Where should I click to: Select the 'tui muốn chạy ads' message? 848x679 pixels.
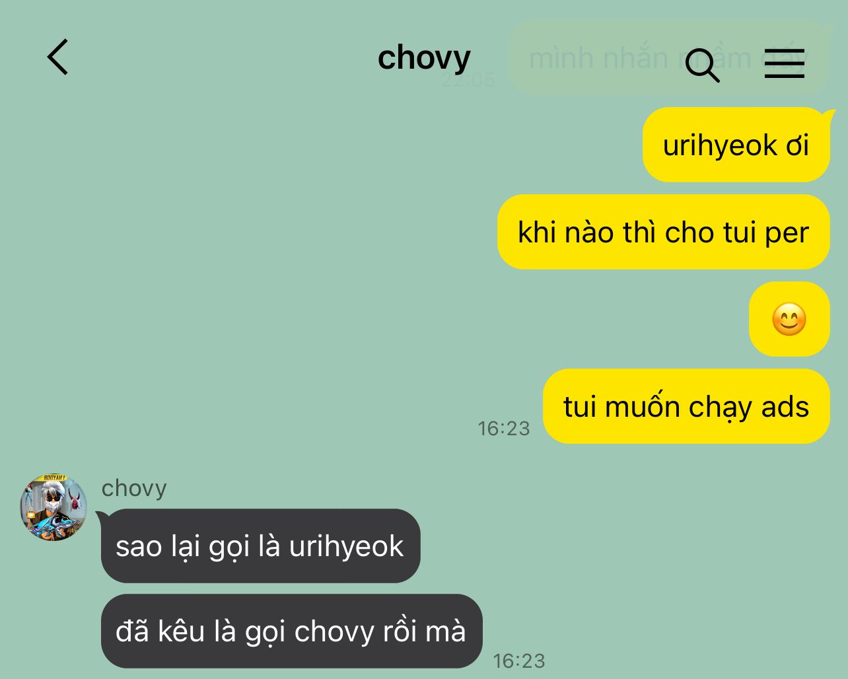(686, 406)
